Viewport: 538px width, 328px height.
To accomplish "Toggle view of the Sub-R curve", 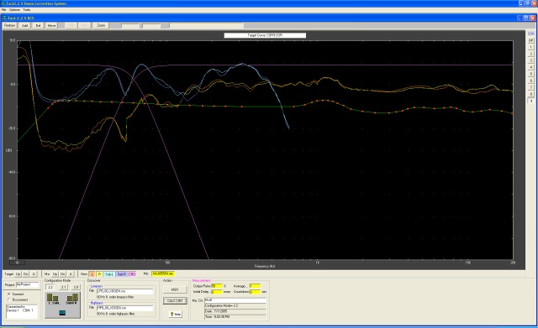I will pos(121,274).
